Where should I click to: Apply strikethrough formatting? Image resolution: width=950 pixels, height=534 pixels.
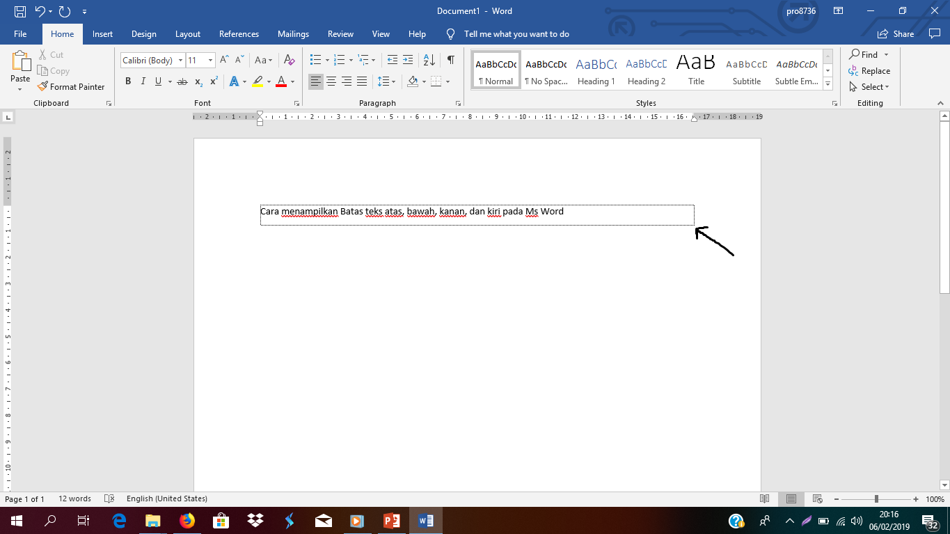(182, 81)
